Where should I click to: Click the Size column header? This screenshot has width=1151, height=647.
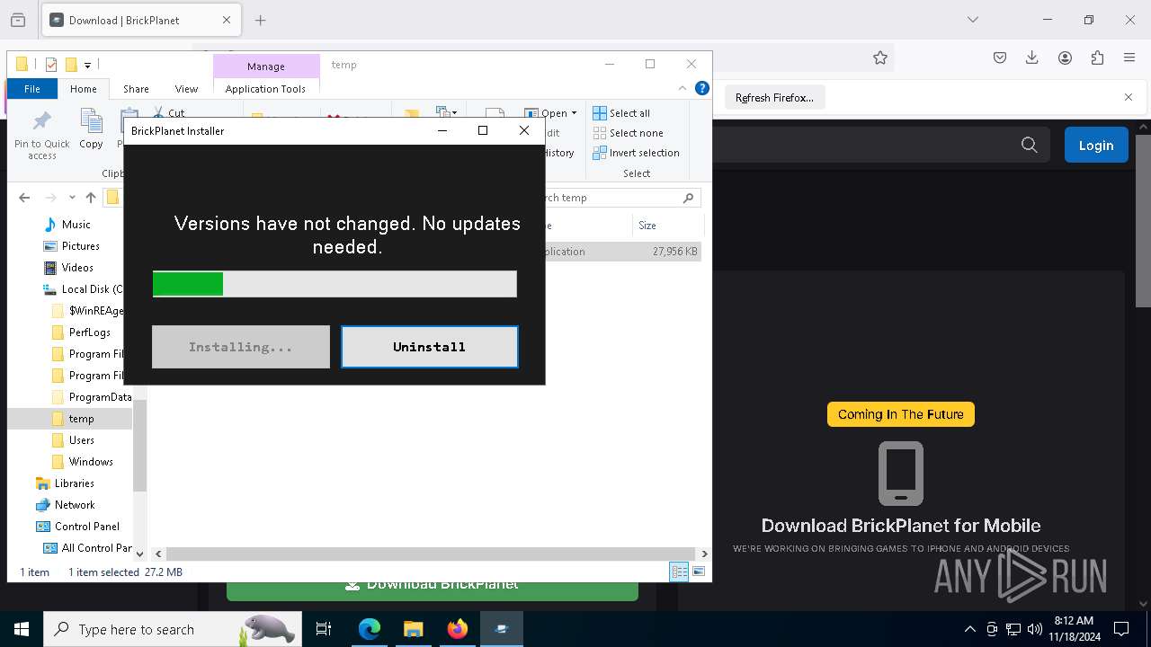point(669,226)
